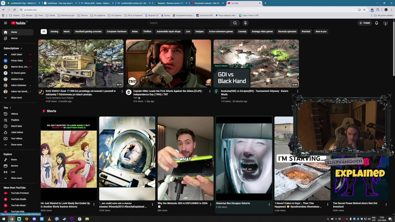Switch to the Przystanek Lombard browser tab

[207, 3]
